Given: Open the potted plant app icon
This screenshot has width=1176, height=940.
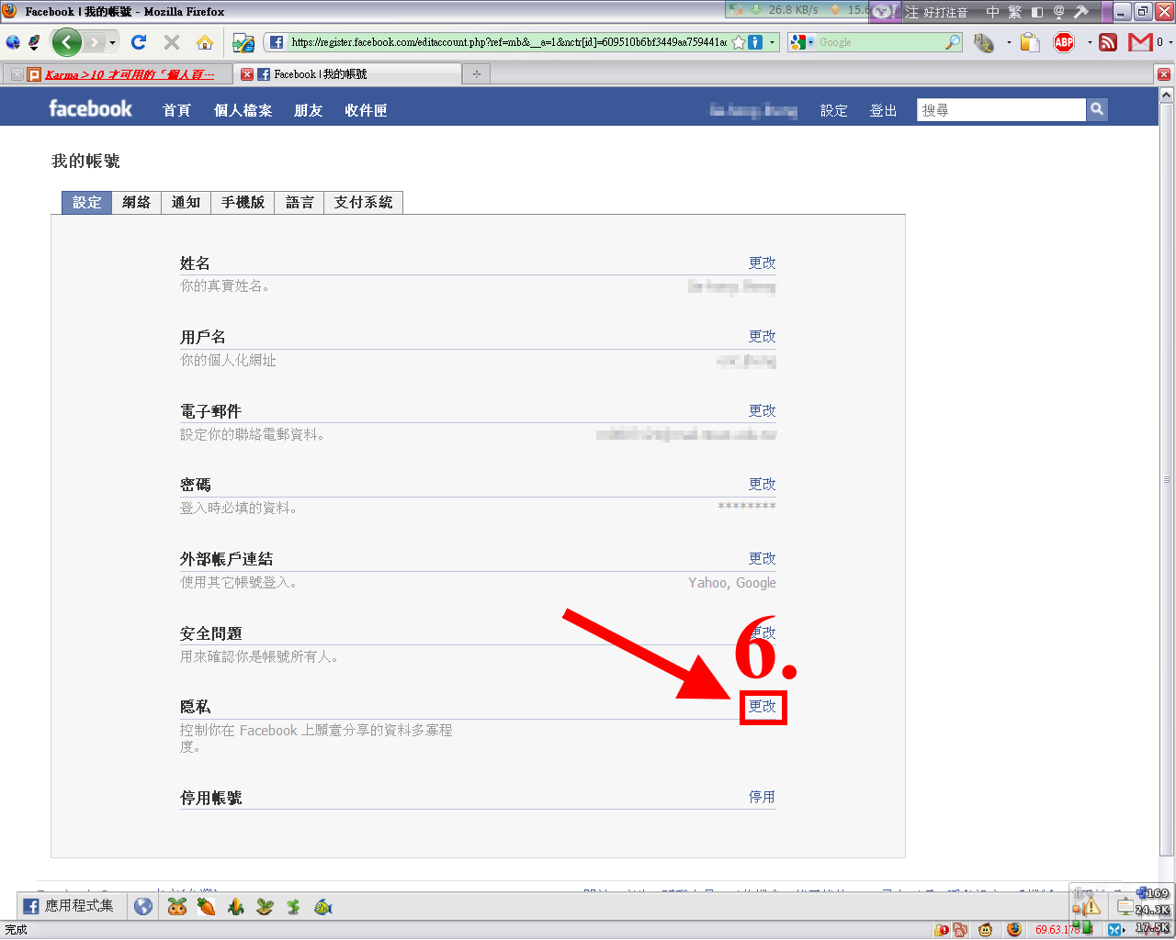Looking at the screenshot, I should click(265, 907).
